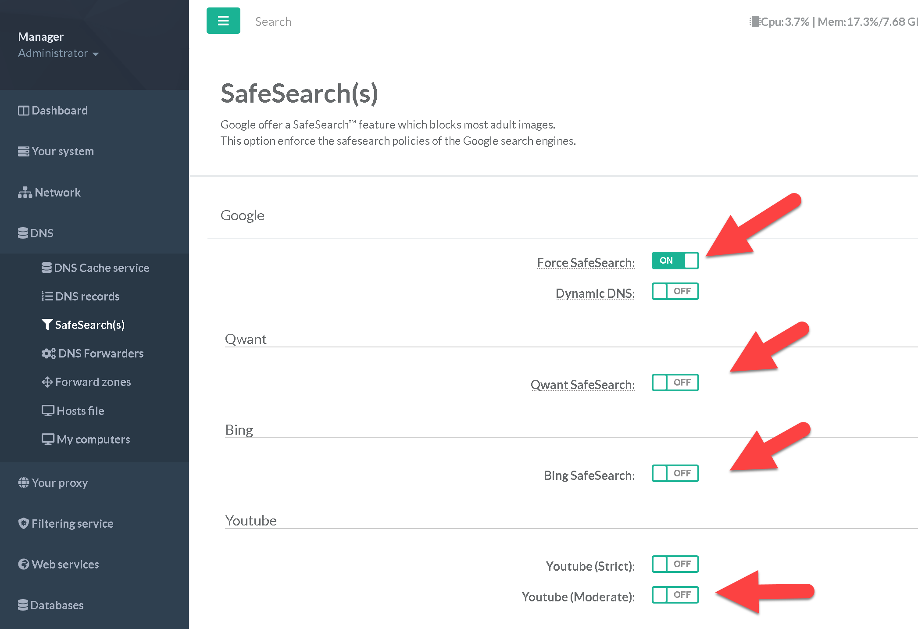
Task: Click the Force SafeSearch label link
Action: click(586, 263)
